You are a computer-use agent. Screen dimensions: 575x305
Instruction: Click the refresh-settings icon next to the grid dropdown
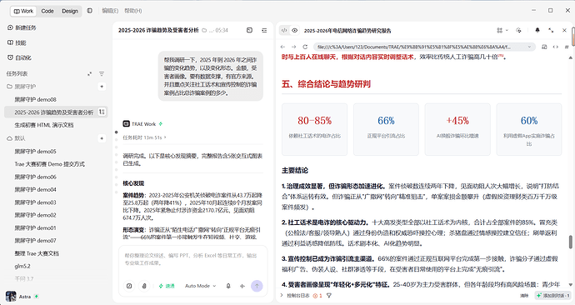518,31
